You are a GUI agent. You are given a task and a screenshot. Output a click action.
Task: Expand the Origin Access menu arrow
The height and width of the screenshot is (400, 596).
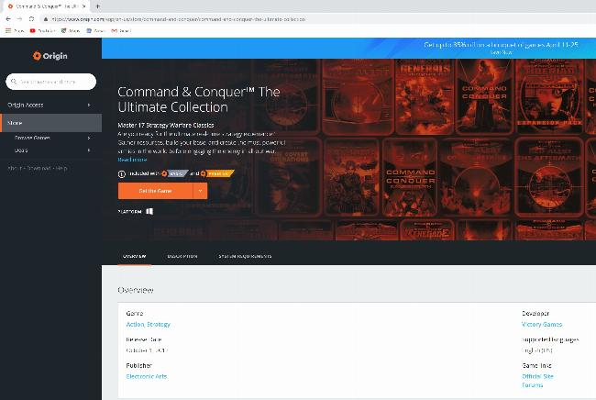89,105
